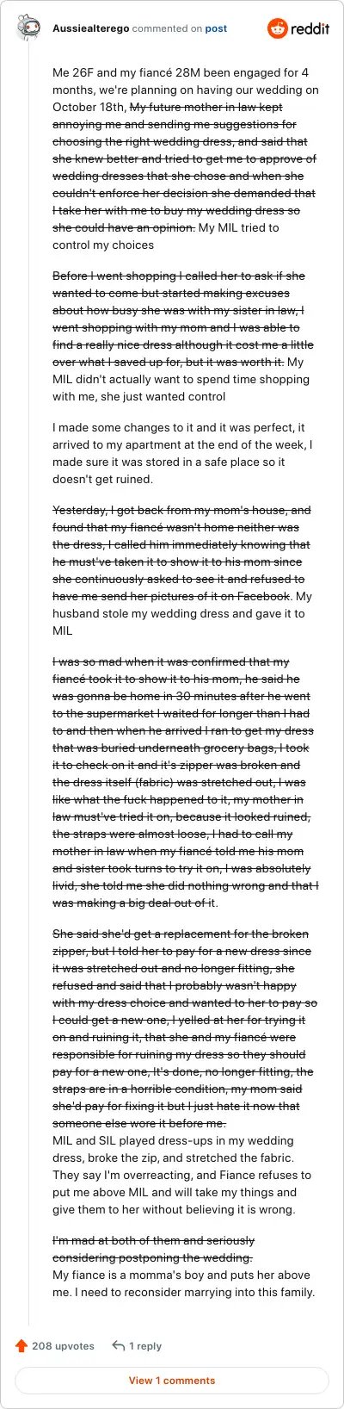344x1409 pixels.
Task: Click the "MIL and SIL played dress-ups" summary
Action: pyautogui.click(x=181, y=1175)
